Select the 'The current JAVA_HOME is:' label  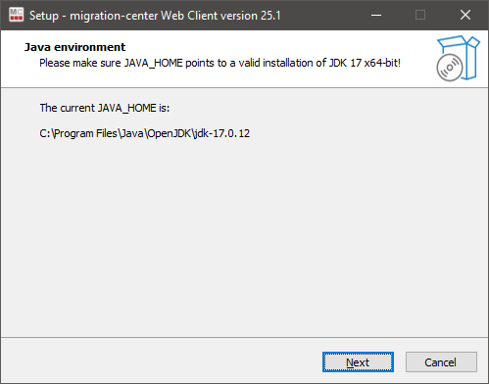(105, 108)
